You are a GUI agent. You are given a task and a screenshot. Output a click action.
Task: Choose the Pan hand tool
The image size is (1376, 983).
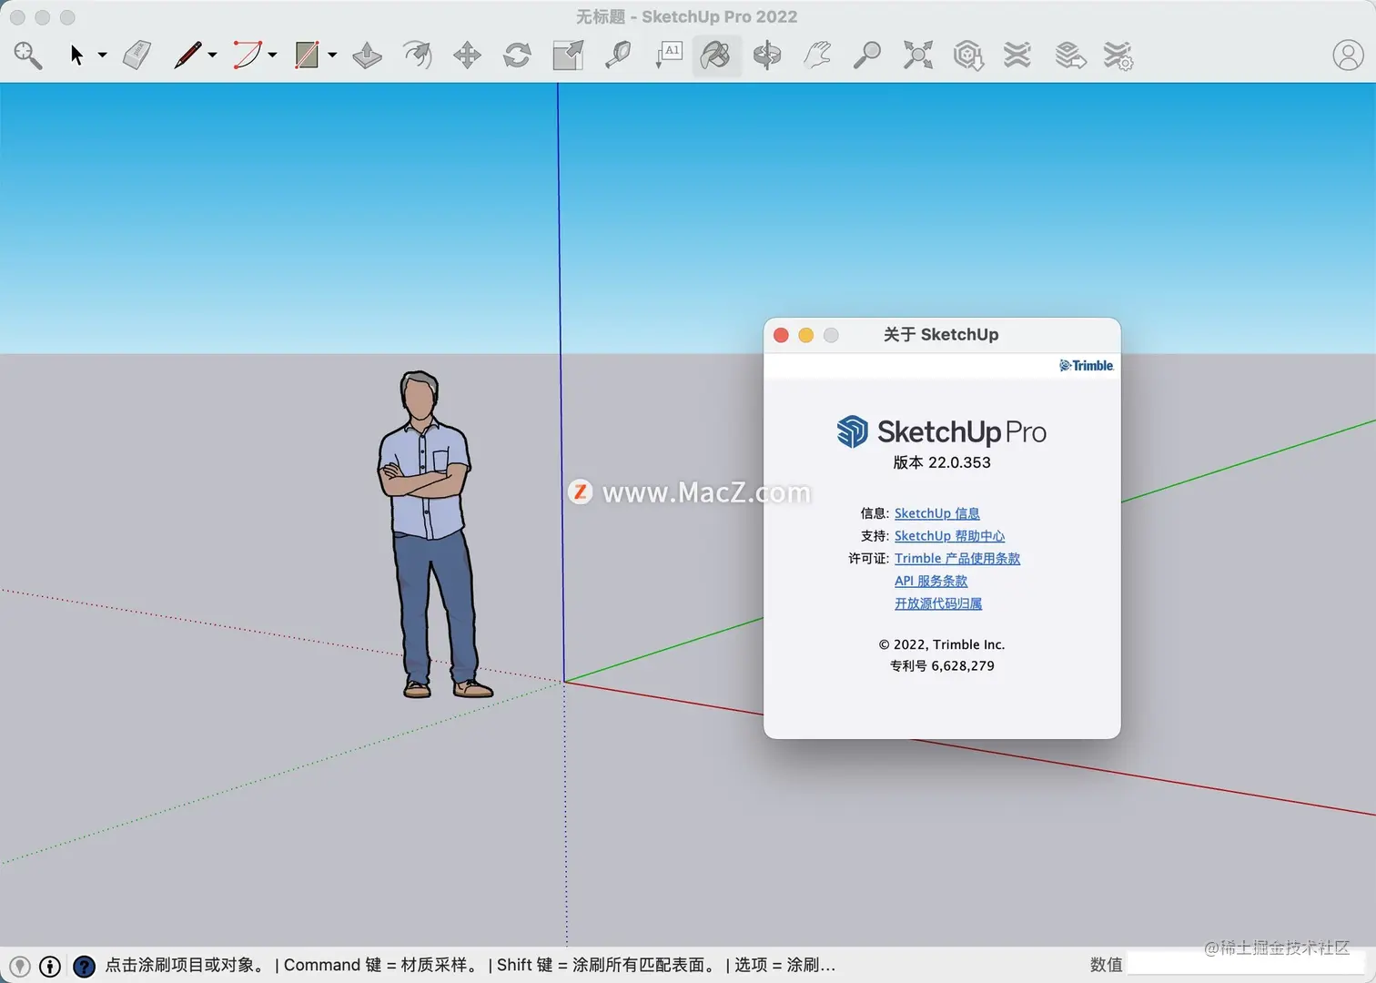tap(817, 56)
